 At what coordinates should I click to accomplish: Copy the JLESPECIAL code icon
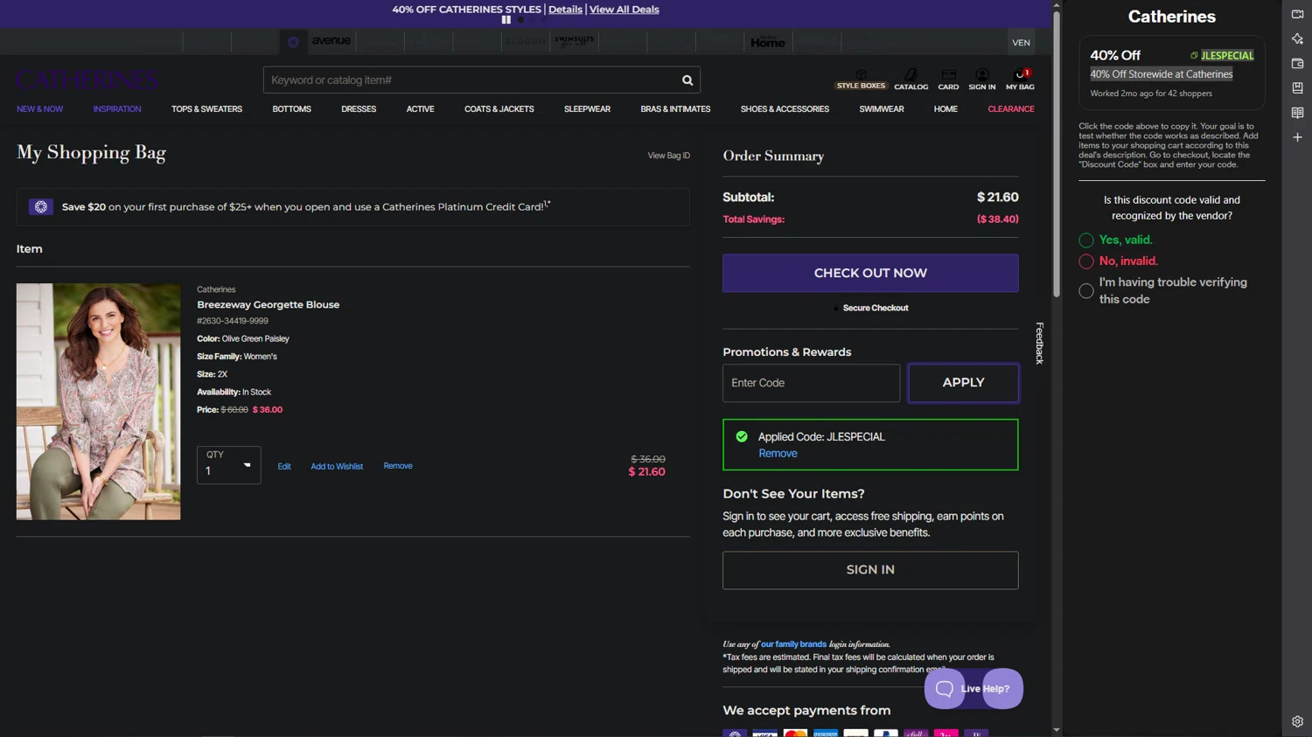pos(1194,55)
